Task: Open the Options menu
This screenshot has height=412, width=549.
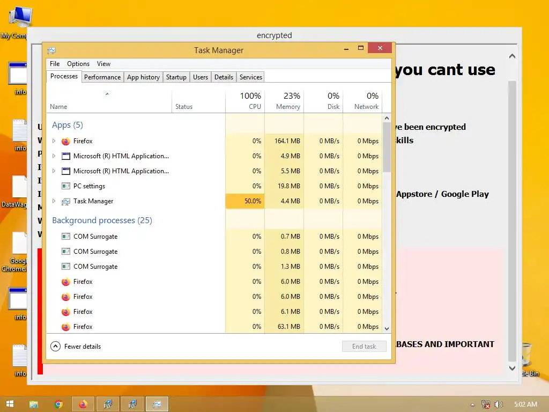Action: pyautogui.click(x=78, y=64)
